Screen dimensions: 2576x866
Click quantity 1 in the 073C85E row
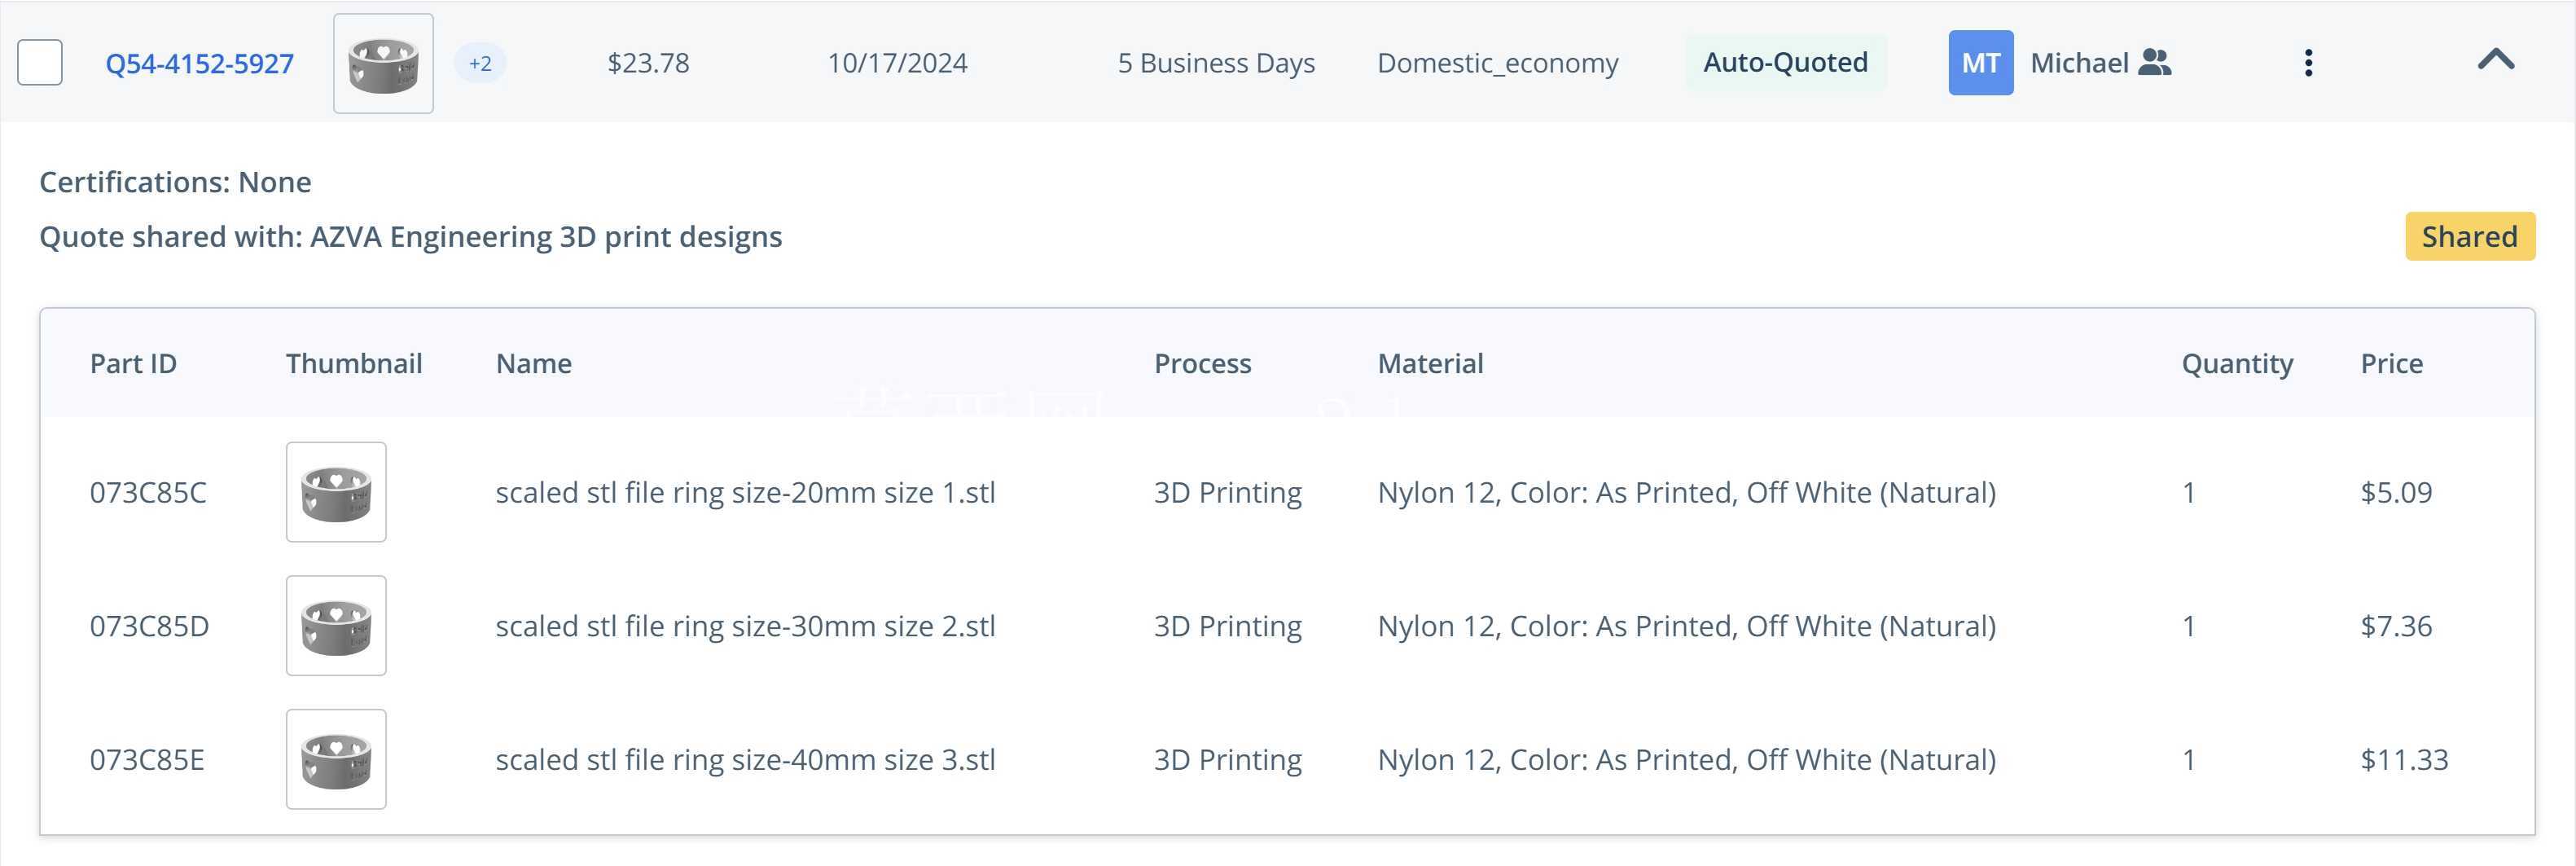pyautogui.click(x=2188, y=759)
